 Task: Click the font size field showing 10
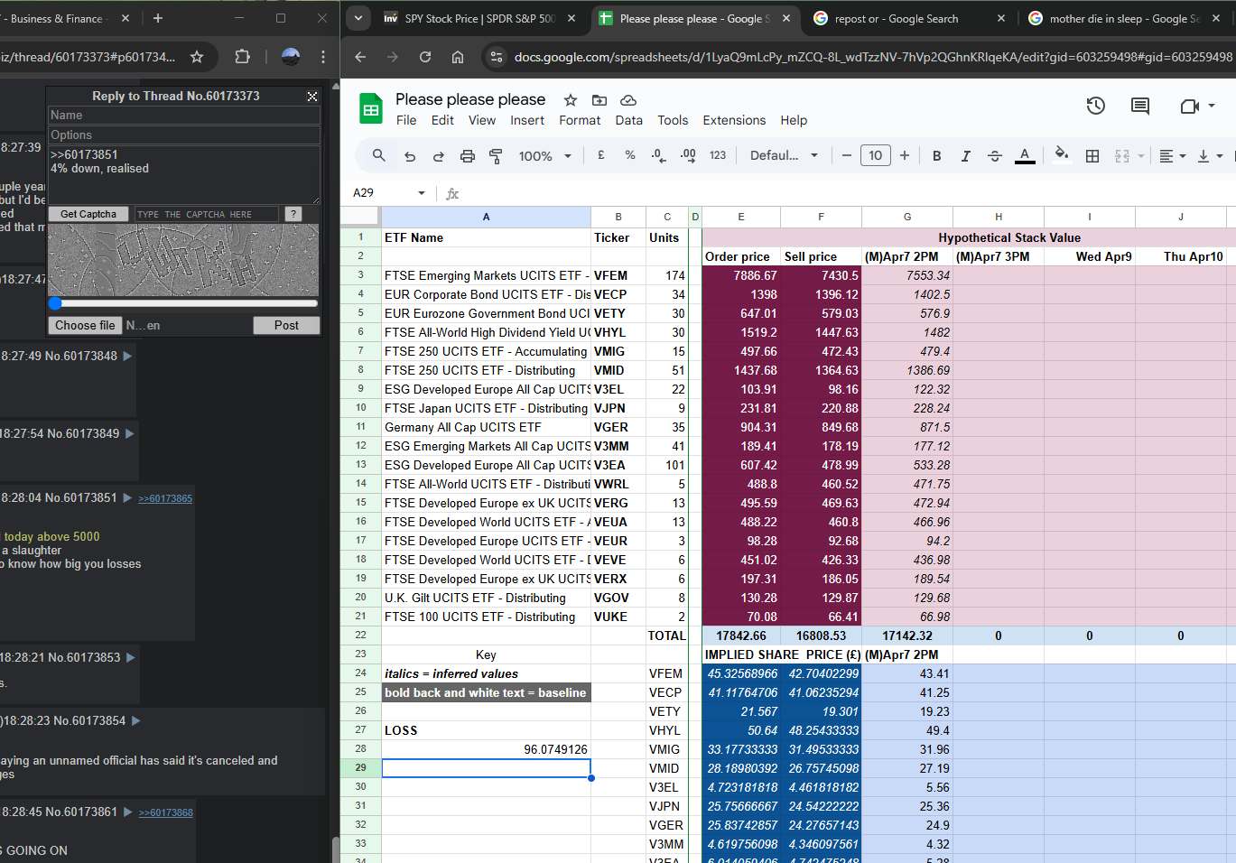(x=876, y=155)
